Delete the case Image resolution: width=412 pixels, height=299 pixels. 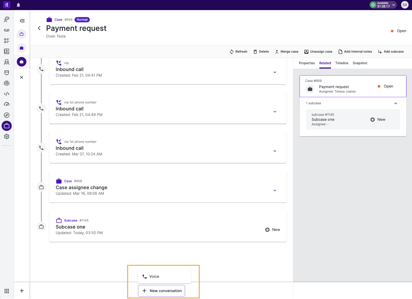point(261,52)
